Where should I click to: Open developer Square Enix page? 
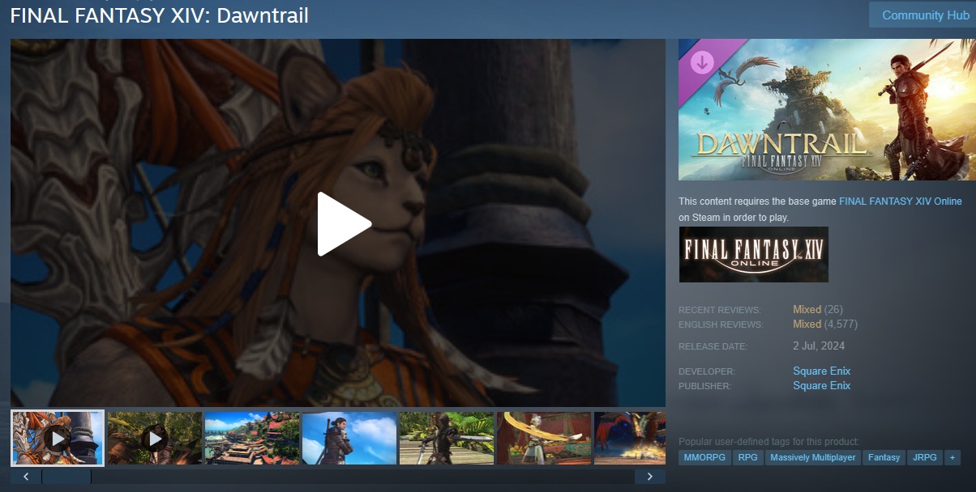[821, 371]
